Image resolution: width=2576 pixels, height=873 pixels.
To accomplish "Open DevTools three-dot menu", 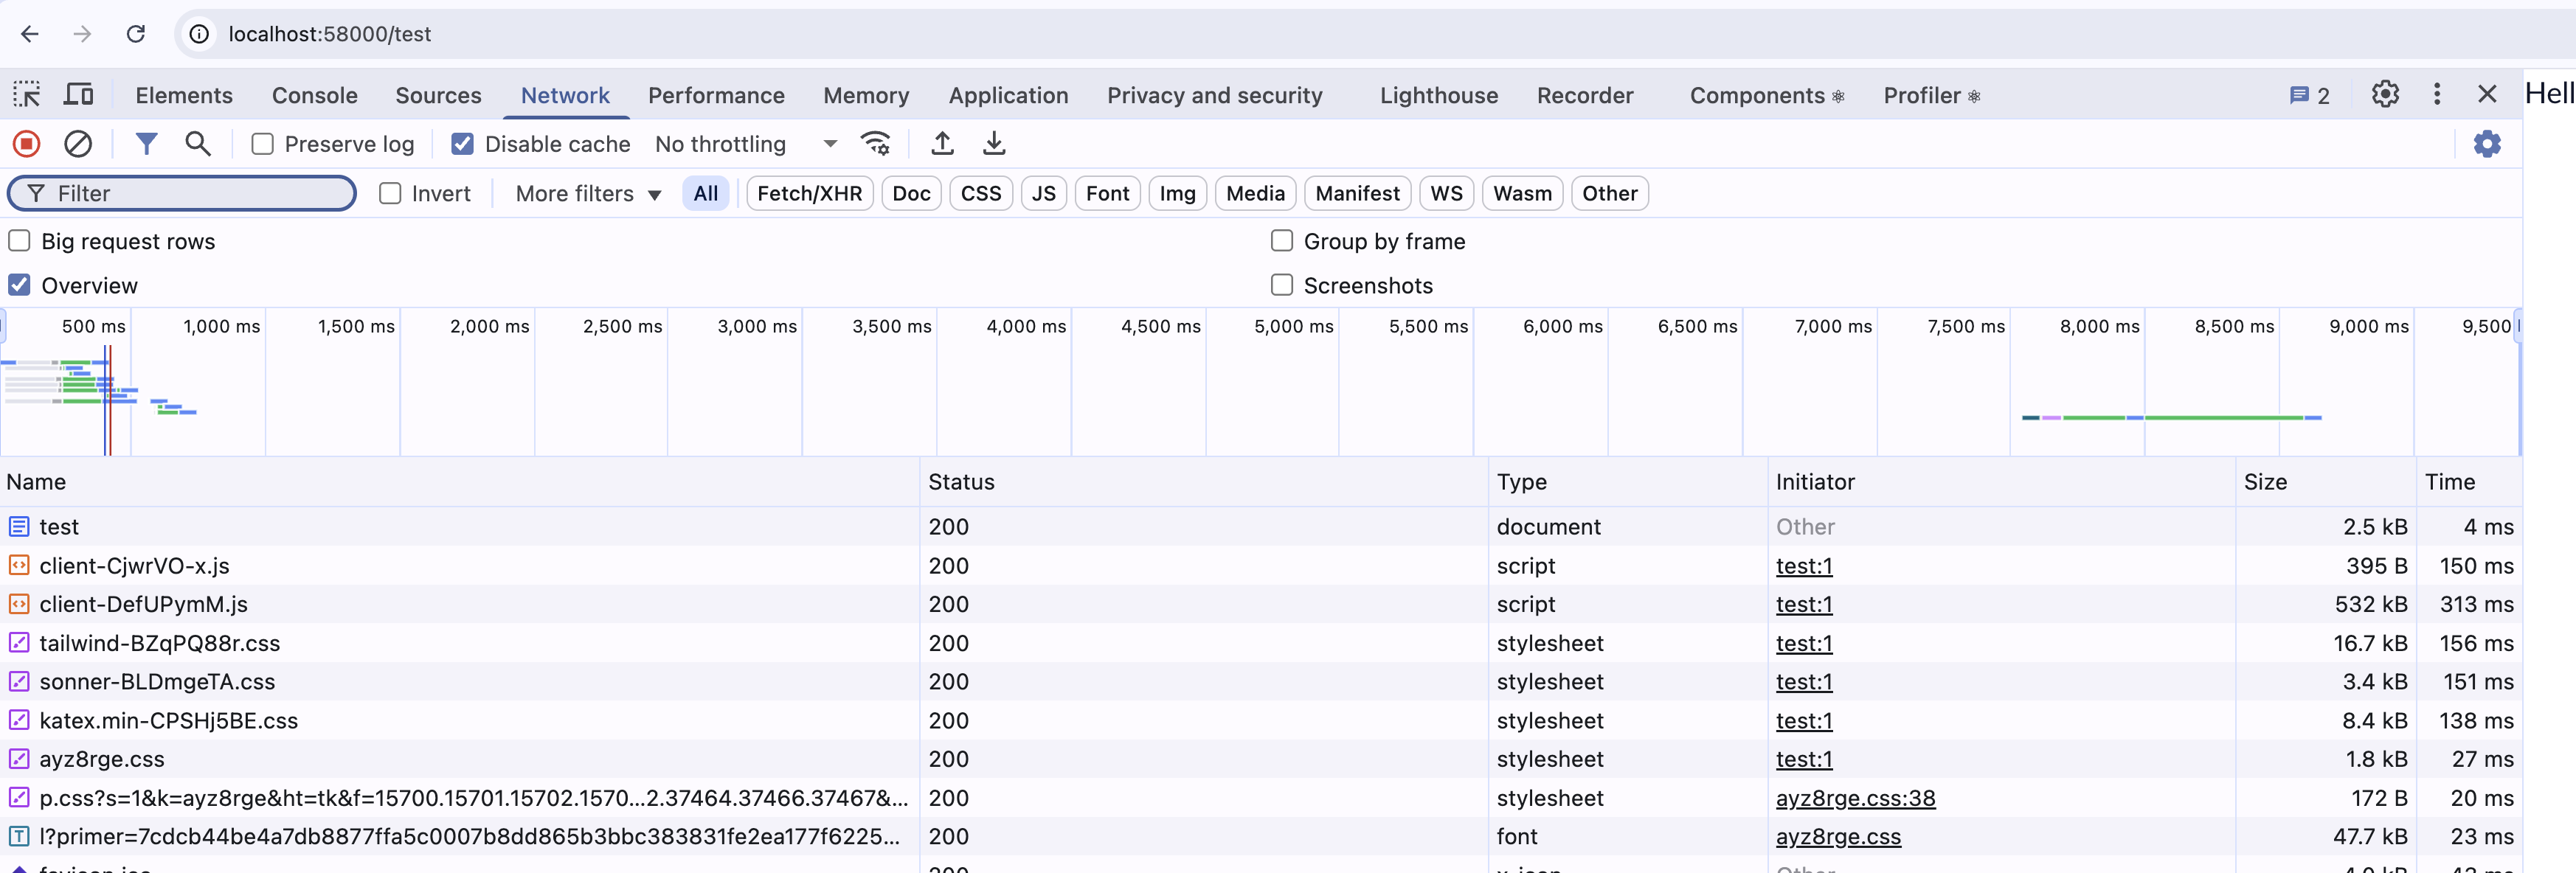I will pyautogui.click(x=2437, y=94).
